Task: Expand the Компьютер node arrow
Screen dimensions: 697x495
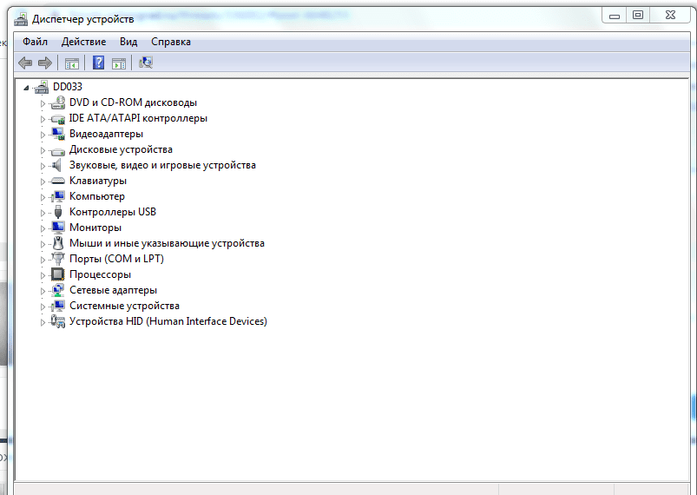Action: coord(43,197)
